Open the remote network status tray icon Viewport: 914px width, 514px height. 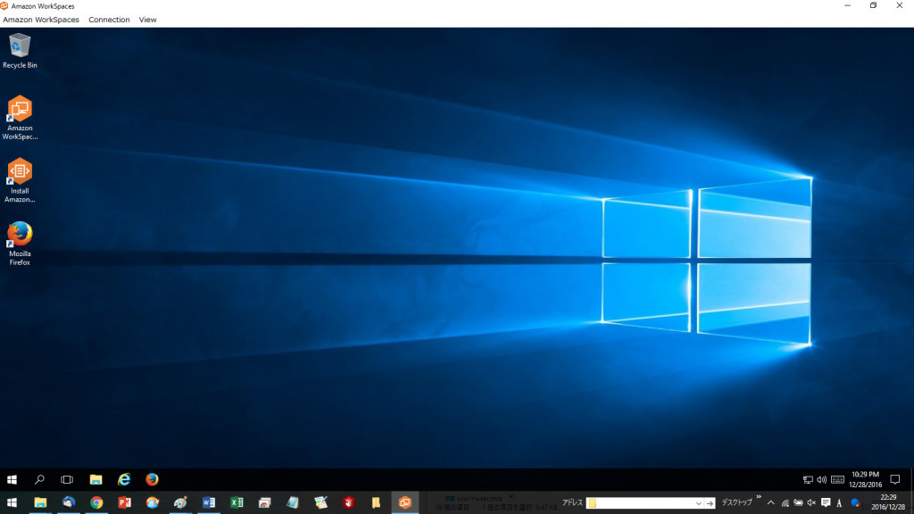[x=808, y=479]
